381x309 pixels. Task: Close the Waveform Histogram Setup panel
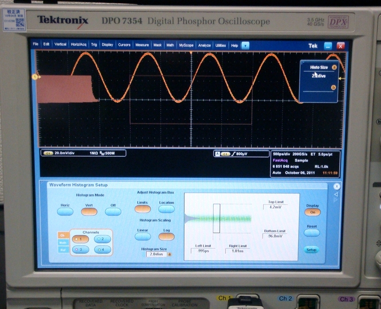[x=337, y=186]
